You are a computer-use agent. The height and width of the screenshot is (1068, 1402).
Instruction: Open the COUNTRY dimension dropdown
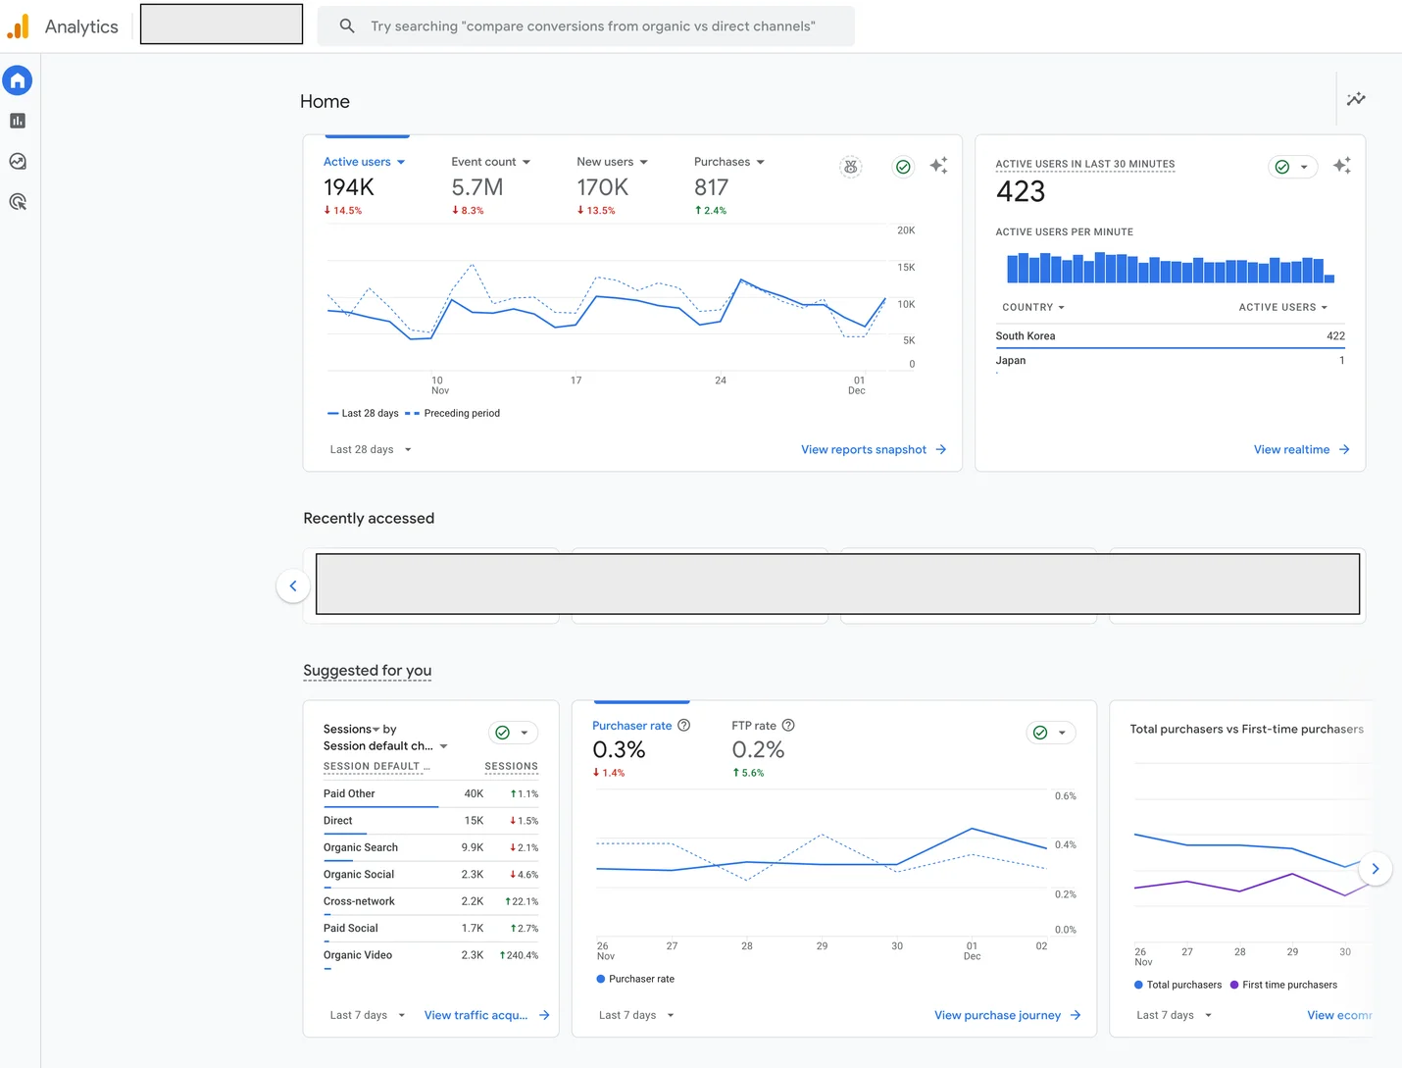point(1032,307)
